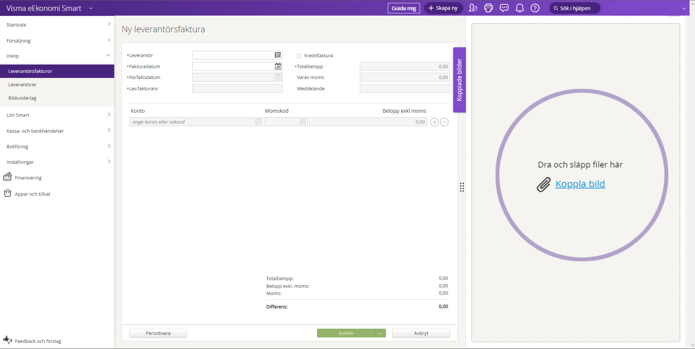Click the paperclip attach icon
This screenshot has height=349, width=695.
tap(544, 184)
